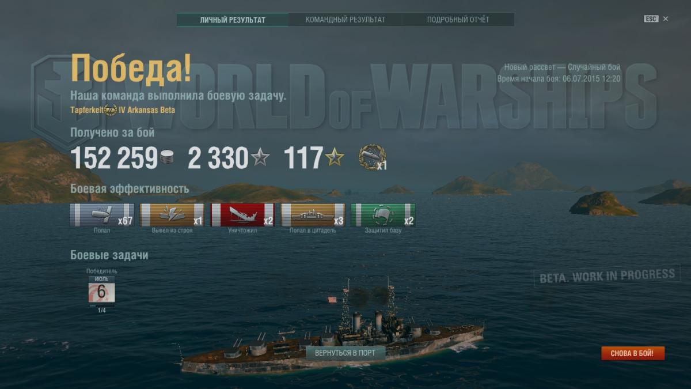Click the IV Arkansas Beta ship name
This screenshot has height=389, width=691.
[x=147, y=109]
